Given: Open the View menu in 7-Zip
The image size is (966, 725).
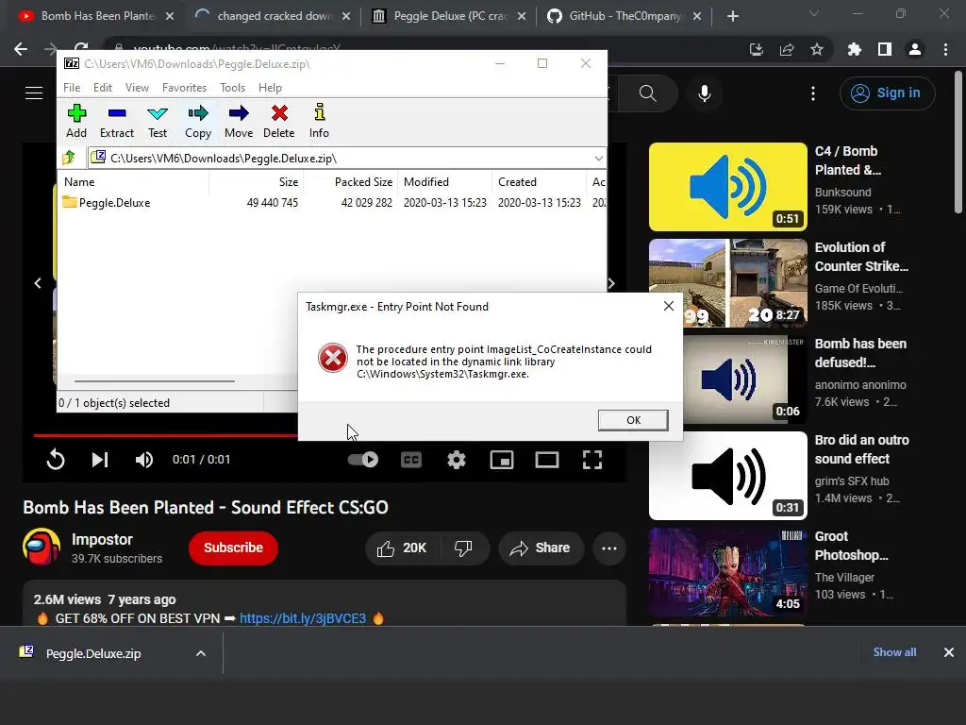Looking at the screenshot, I should pos(137,88).
